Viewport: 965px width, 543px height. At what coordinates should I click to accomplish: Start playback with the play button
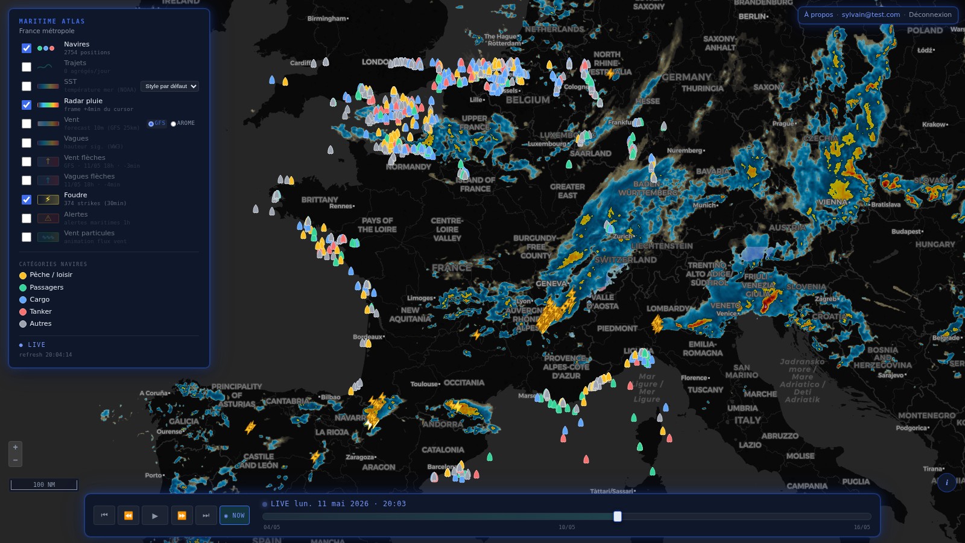pyautogui.click(x=155, y=515)
